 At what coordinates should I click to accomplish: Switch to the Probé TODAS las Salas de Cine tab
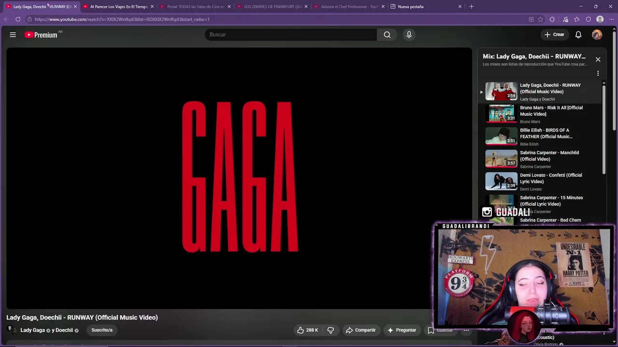pos(195,7)
